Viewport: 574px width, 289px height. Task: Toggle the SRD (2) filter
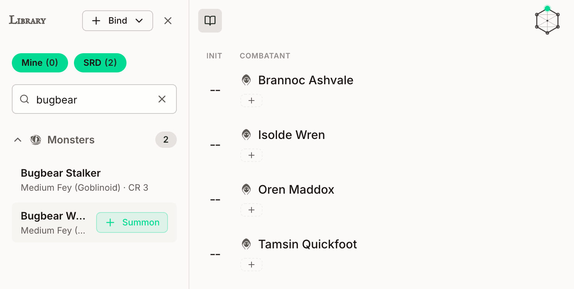pos(100,63)
